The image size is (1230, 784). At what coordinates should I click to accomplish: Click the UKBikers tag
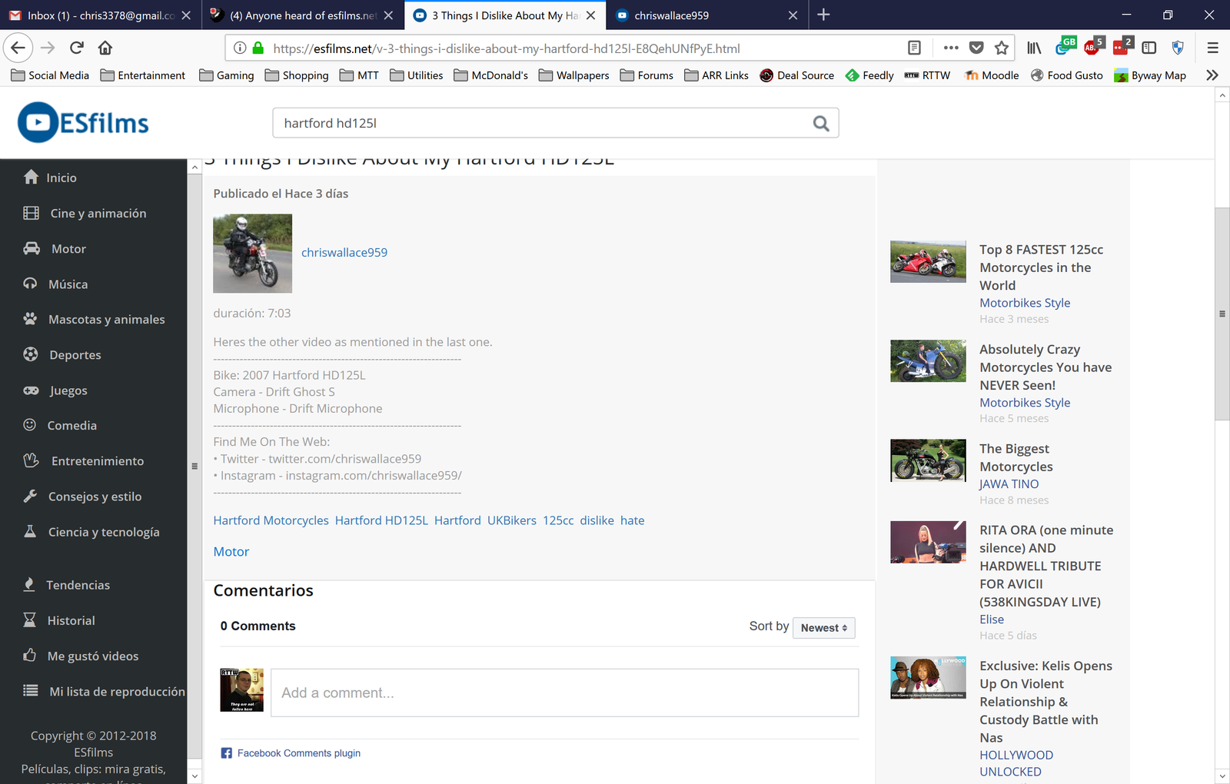[512, 520]
